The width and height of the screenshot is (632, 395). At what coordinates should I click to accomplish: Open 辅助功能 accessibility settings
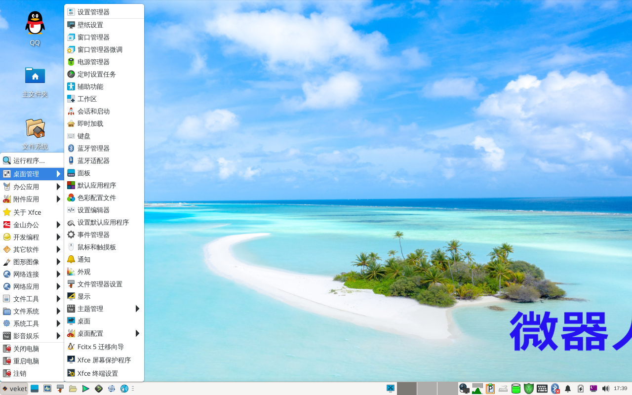coord(104,86)
